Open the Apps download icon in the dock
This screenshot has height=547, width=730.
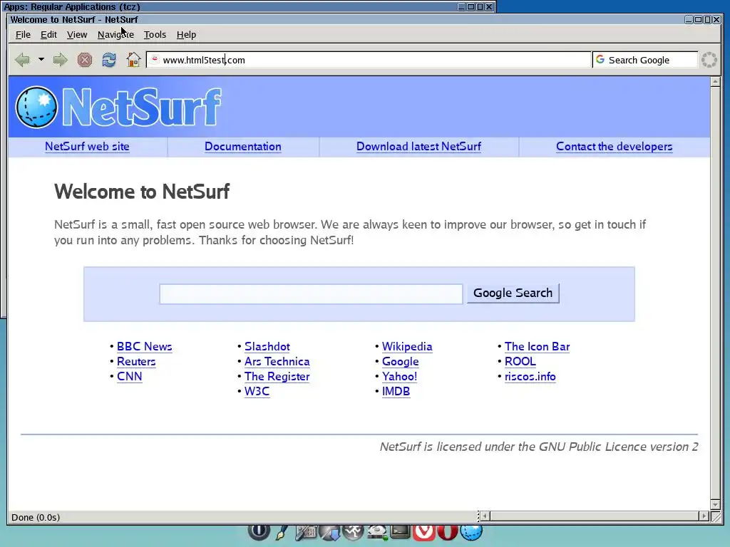click(329, 532)
